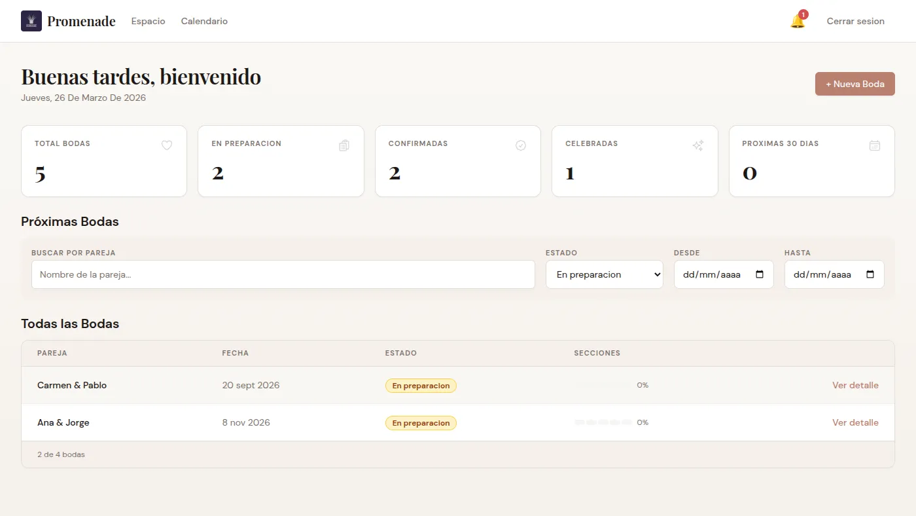View details for Ana & Jorge
Image resolution: width=916 pixels, height=516 pixels.
(x=855, y=422)
